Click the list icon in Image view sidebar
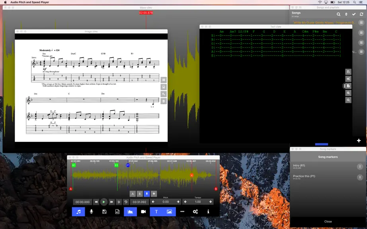The width and height of the screenshot is (367, 229). [164, 80]
